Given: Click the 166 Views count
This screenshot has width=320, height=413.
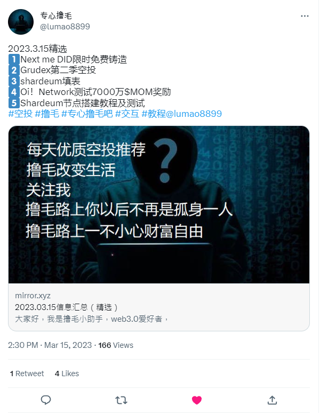Looking at the screenshot, I should 116,345.
